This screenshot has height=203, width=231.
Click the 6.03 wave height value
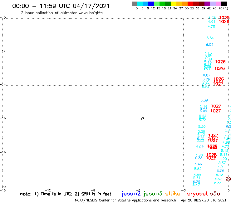pyautogui.click(x=210, y=45)
